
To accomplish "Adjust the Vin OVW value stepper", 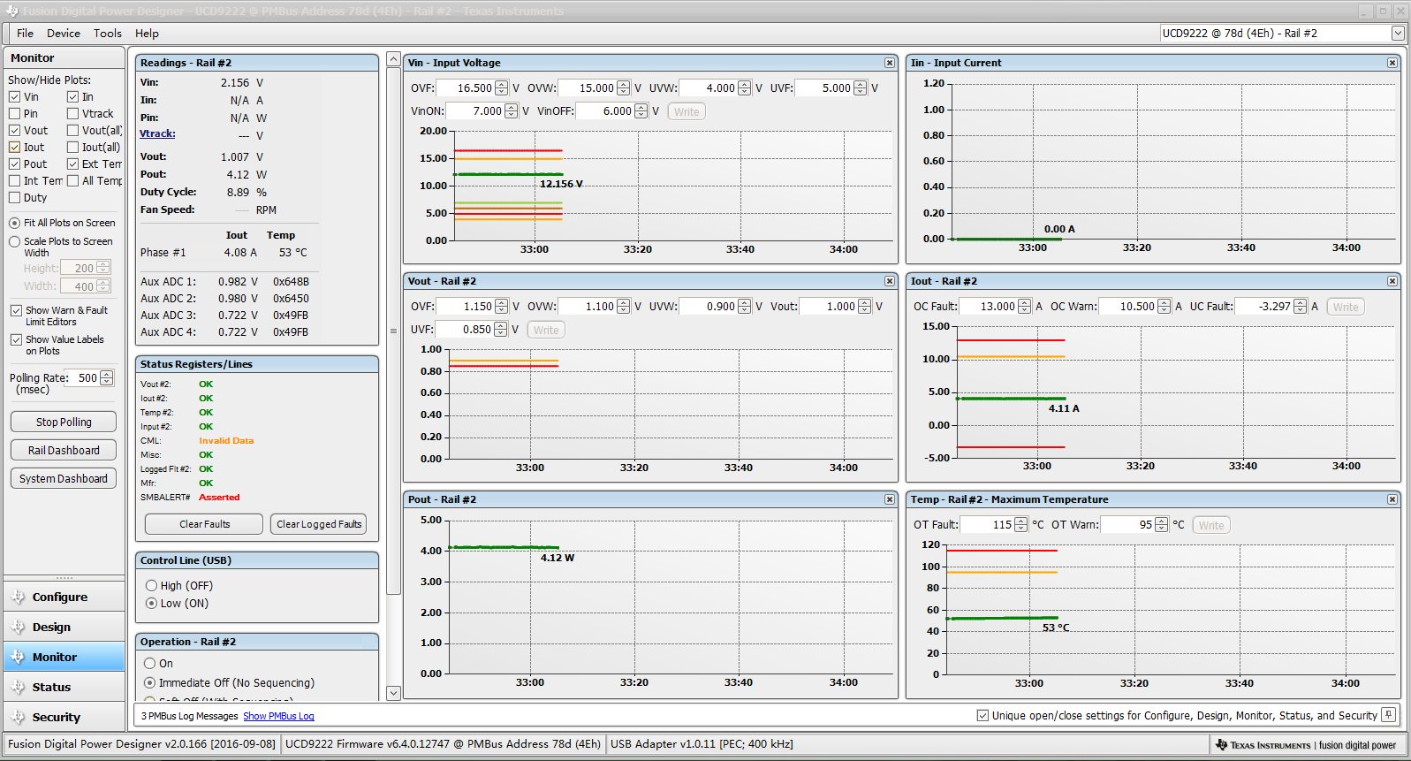I will (624, 88).
